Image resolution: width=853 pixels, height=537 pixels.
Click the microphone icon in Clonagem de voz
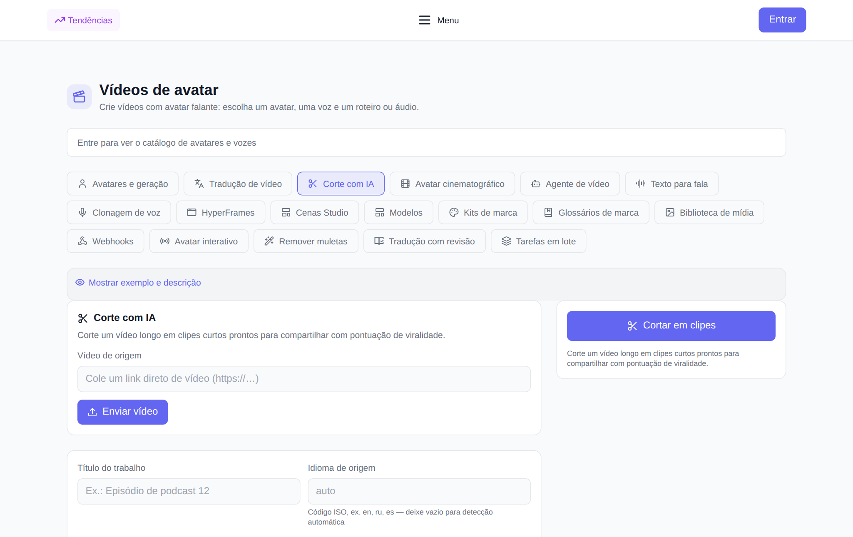click(x=82, y=212)
